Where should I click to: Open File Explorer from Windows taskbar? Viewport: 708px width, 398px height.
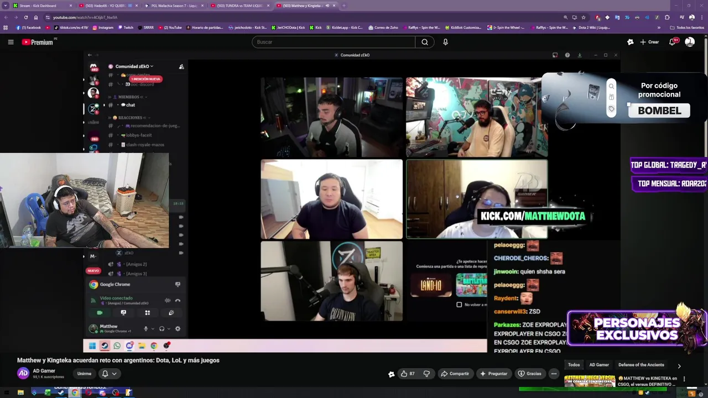tap(20, 392)
